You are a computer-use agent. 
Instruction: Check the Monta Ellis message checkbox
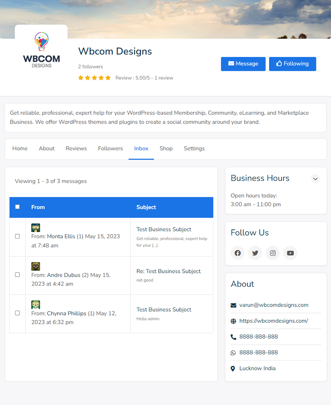pyautogui.click(x=17, y=236)
